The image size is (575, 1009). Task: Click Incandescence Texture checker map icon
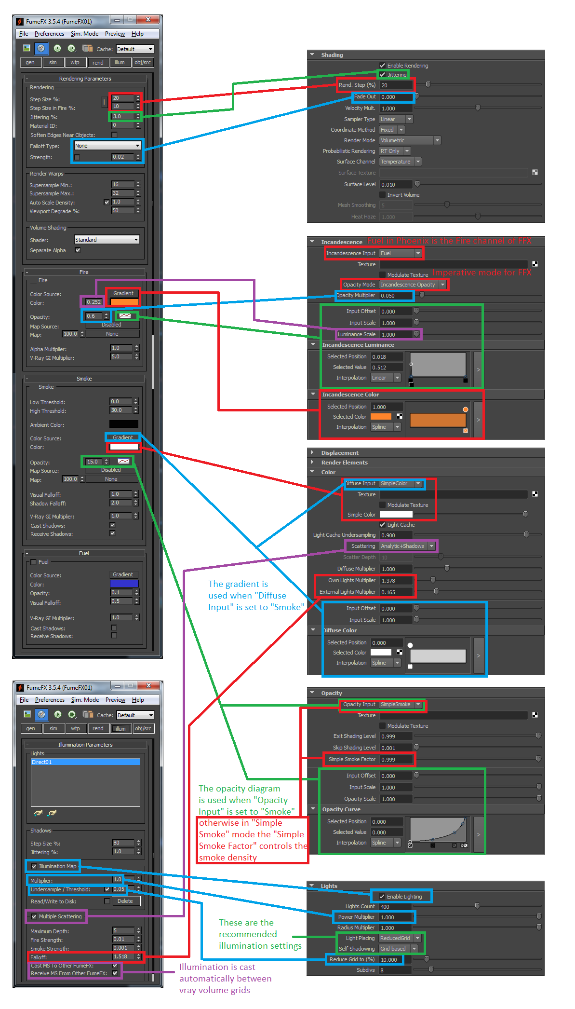[x=535, y=264]
